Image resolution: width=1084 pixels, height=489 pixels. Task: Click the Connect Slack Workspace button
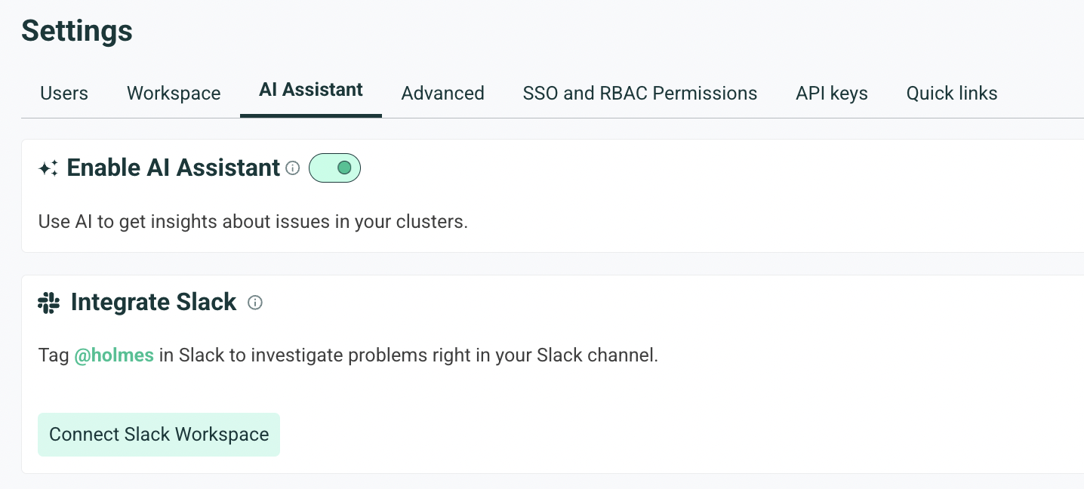tap(159, 435)
